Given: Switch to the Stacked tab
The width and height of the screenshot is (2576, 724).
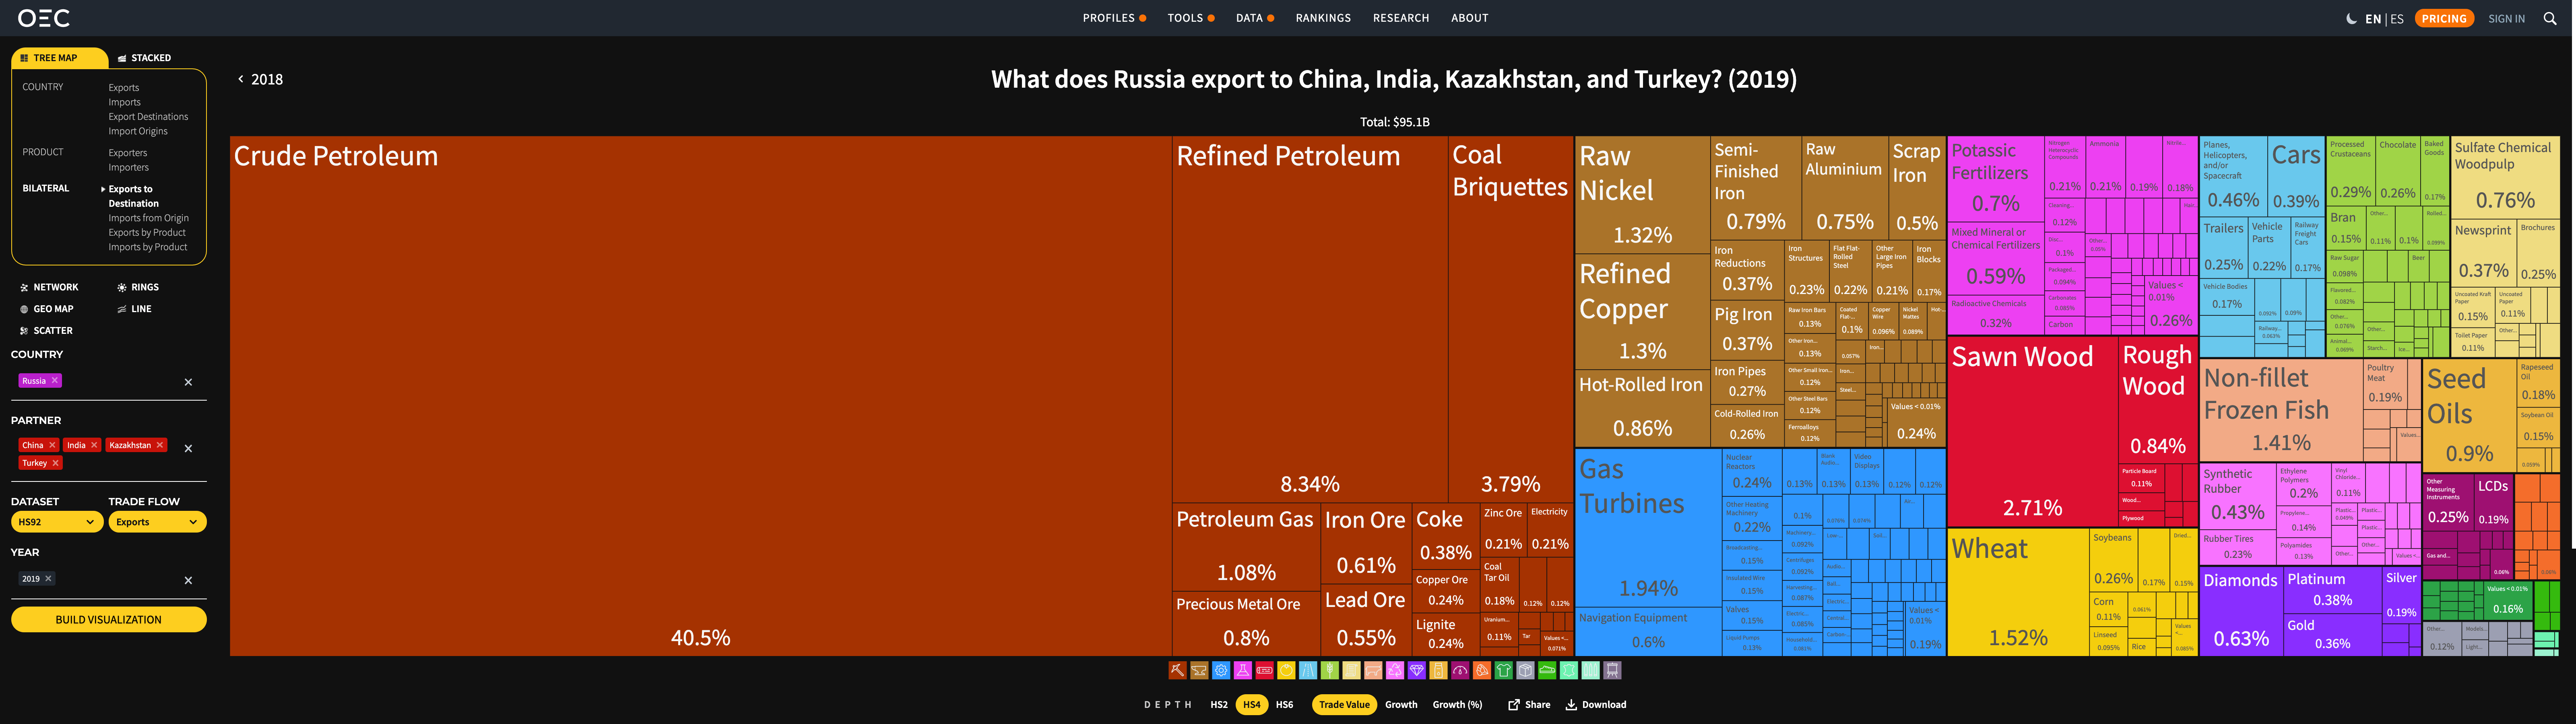Looking at the screenshot, I should 145,58.
